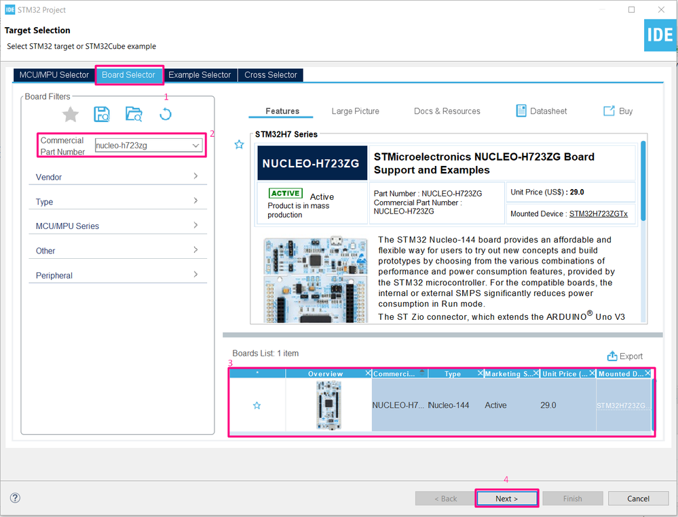Expand the MCU/MPU Series filter

[117, 226]
